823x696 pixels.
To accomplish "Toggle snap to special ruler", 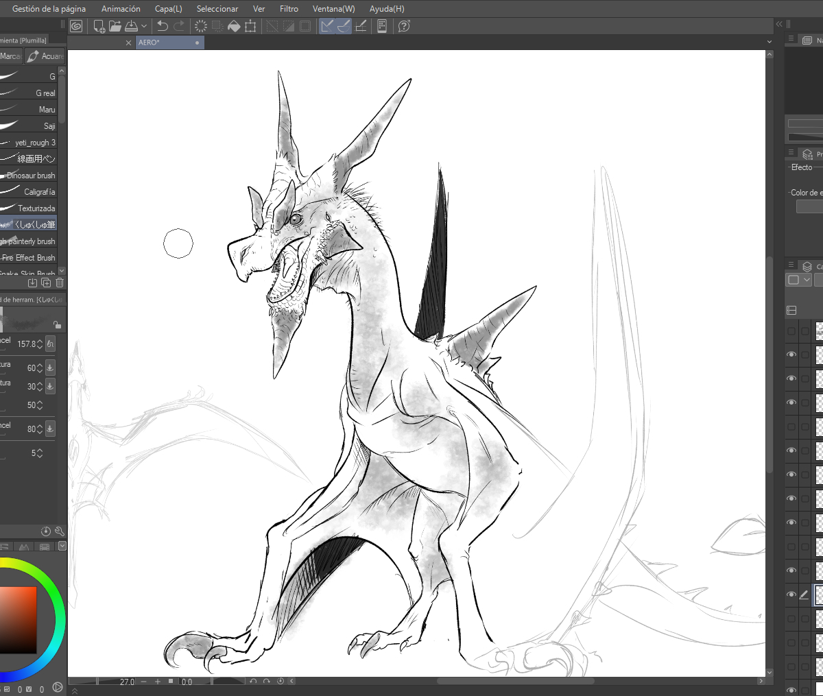I will (x=344, y=26).
